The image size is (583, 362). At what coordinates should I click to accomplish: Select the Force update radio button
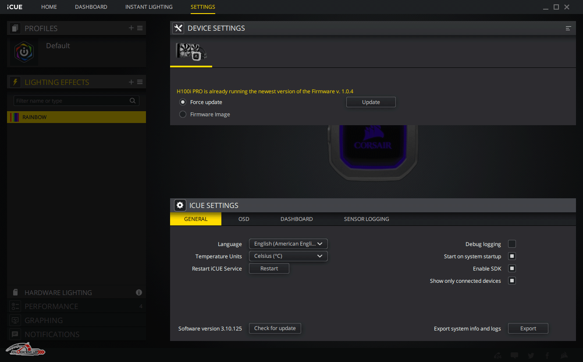[x=183, y=102]
